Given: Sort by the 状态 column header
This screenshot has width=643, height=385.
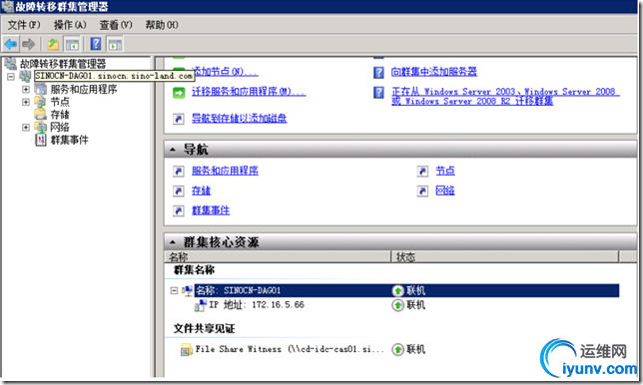Looking at the screenshot, I should pyautogui.click(x=505, y=256).
